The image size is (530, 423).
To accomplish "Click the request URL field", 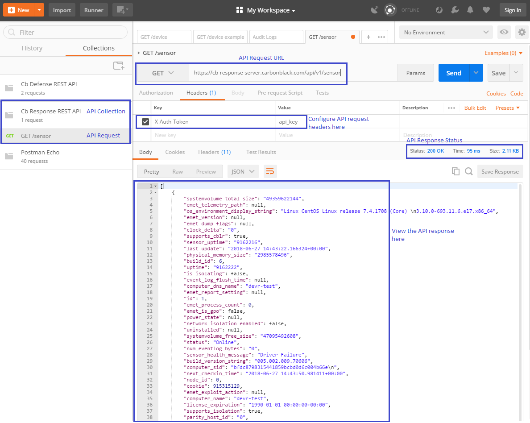I will pyautogui.click(x=293, y=73).
